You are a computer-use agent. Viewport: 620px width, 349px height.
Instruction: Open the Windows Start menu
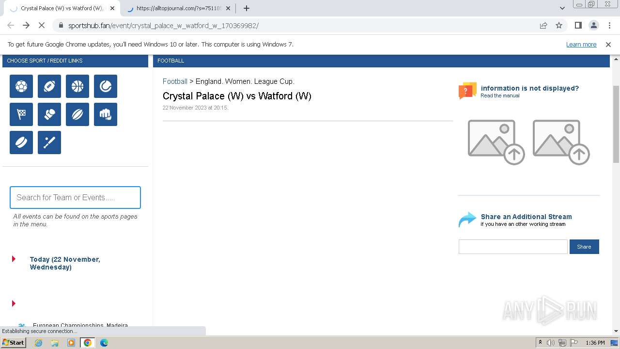pyautogui.click(x=14, y=343)
